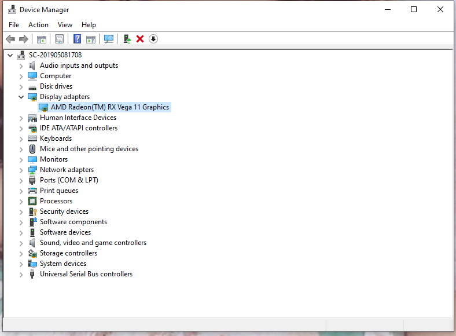This screenshot has width=456, height=336.
Task: Select the Software components label
Action: (73, 222)
